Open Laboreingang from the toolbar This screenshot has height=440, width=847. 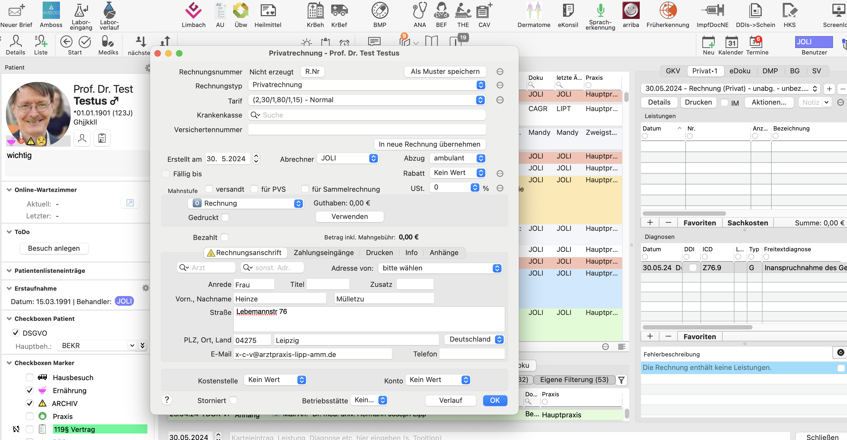point(81,16)
